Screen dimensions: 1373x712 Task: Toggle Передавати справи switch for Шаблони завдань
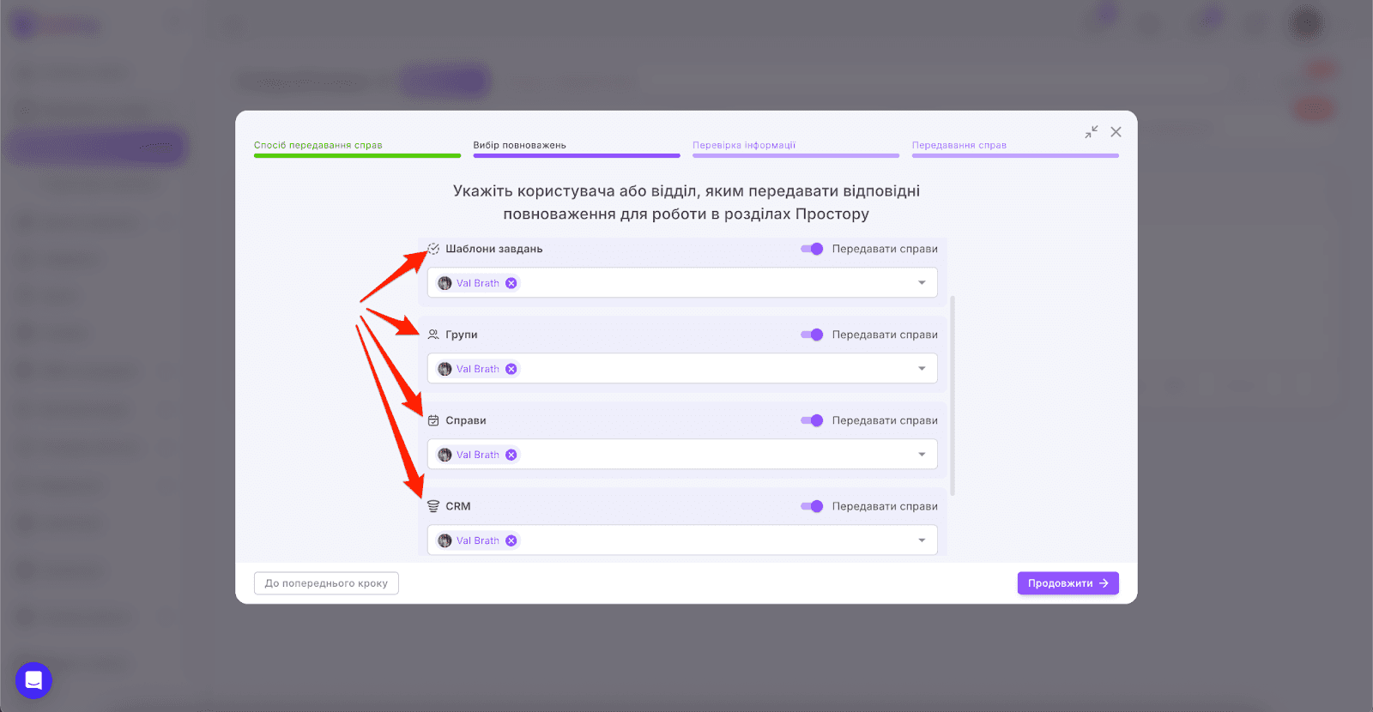812,249
